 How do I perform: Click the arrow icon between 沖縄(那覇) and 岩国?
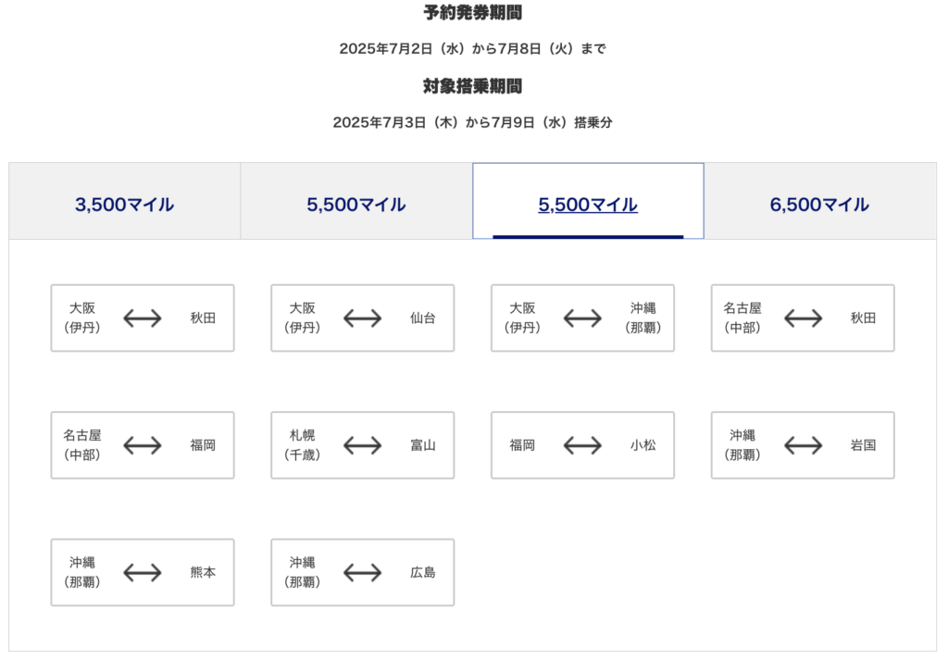pos(803,445)
